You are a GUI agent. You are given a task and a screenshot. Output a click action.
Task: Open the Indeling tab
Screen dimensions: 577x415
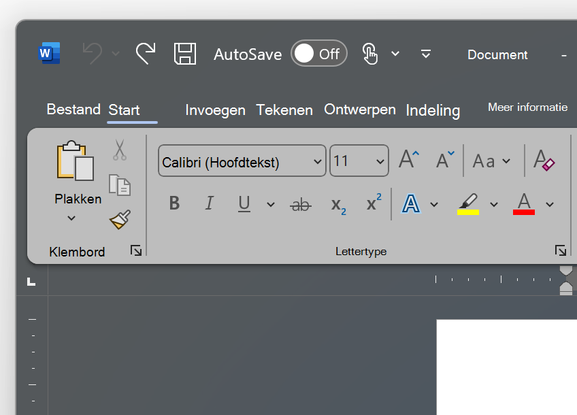coord(433,110)
